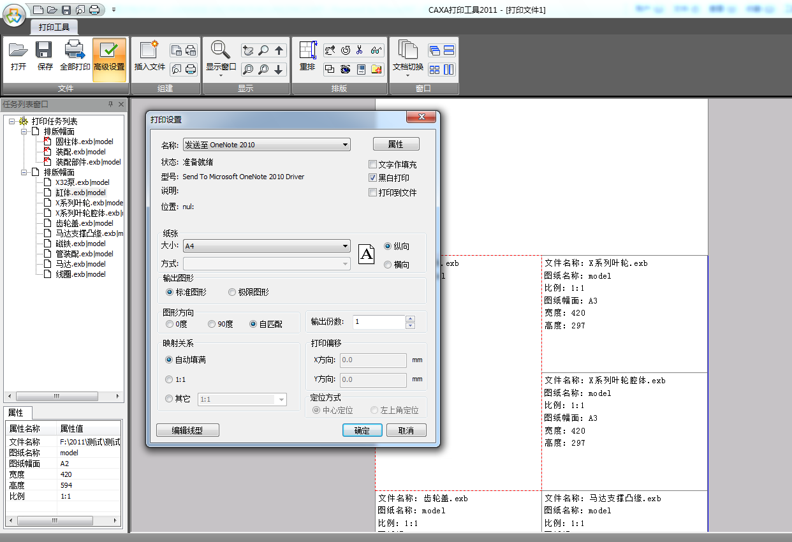Click Open folder icon in quick access bar

(52, 9)
